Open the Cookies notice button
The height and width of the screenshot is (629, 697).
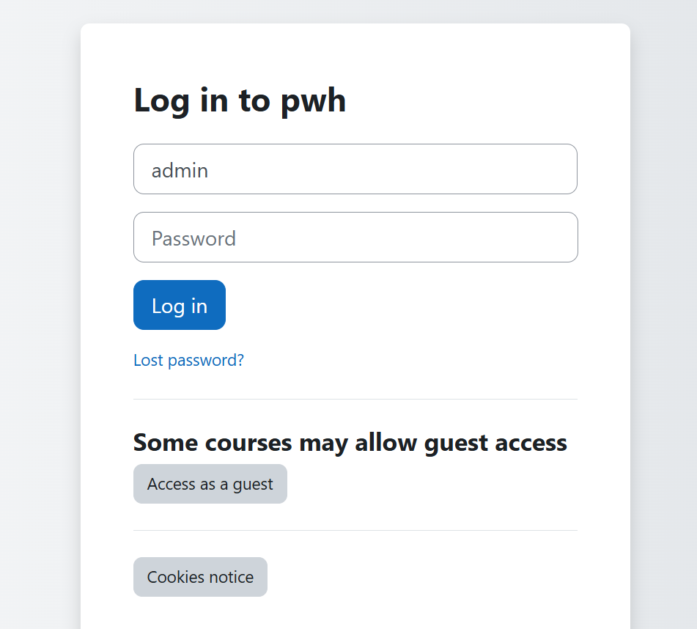201,577
